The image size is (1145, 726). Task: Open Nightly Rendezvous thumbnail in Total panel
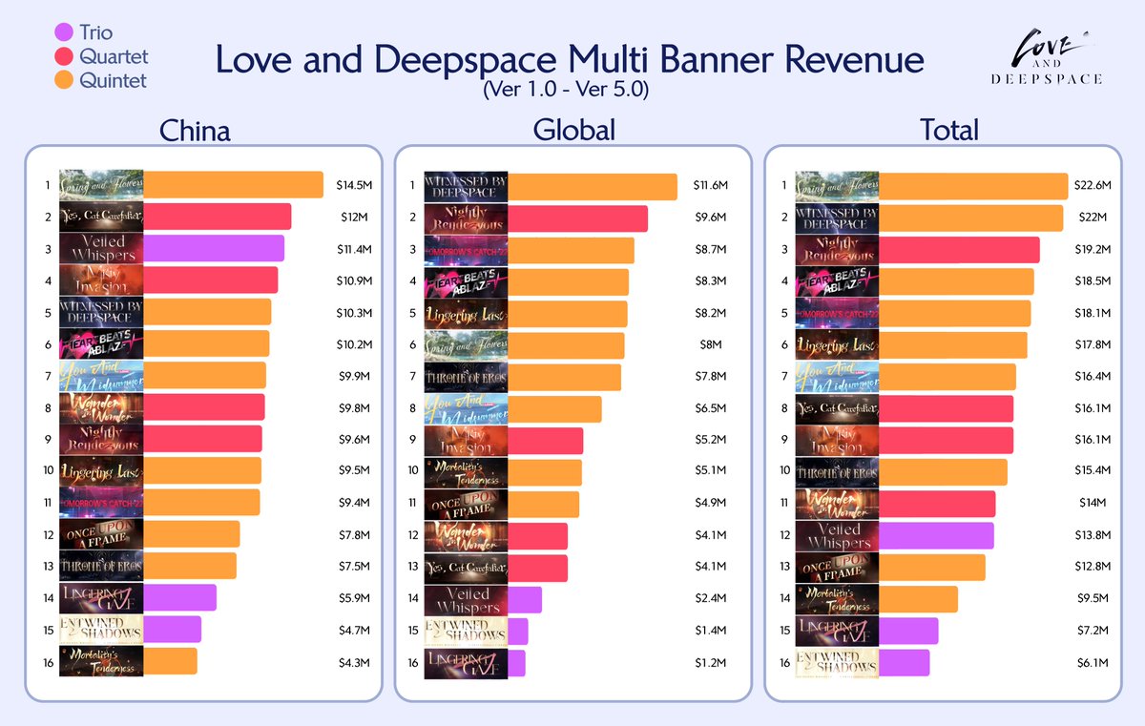click(837, 249)
